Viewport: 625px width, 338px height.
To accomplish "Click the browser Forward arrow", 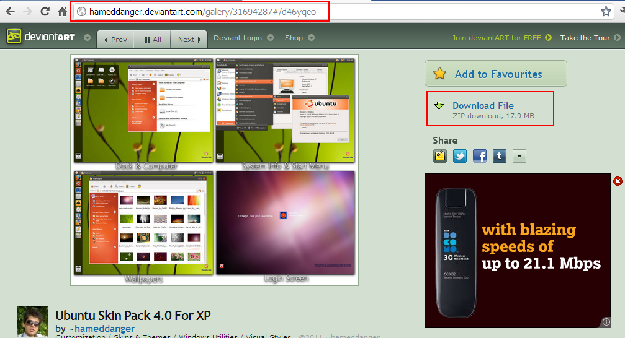I will 27,12.
